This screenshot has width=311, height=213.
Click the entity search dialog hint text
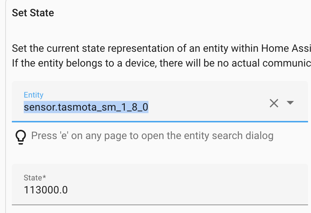(152, 136)
